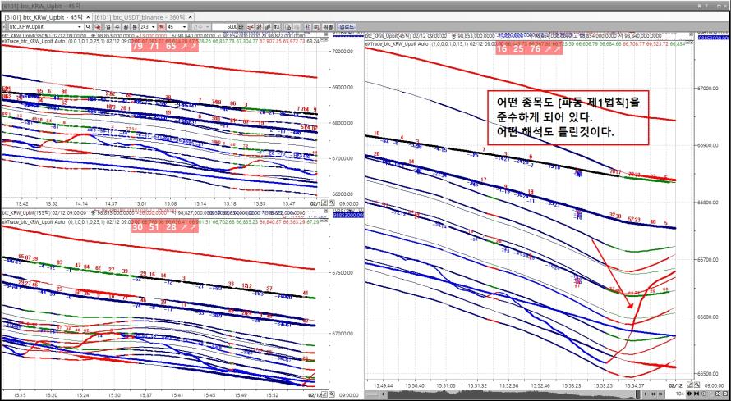Open btc_KRW_Upbit symbol dropdown
Viewport: 731px width, 401px height.
[80, 26]
